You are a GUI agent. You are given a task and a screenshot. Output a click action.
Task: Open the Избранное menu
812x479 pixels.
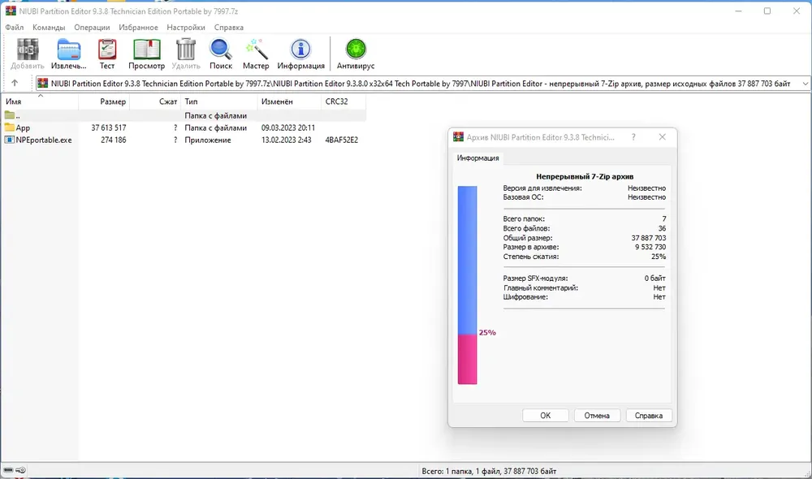tap(138, 28)
